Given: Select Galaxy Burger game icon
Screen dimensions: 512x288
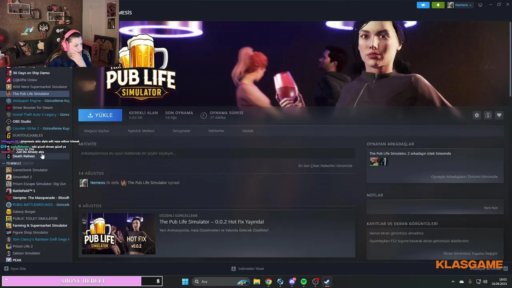Looking at the screenshot, I should point(9,212).
